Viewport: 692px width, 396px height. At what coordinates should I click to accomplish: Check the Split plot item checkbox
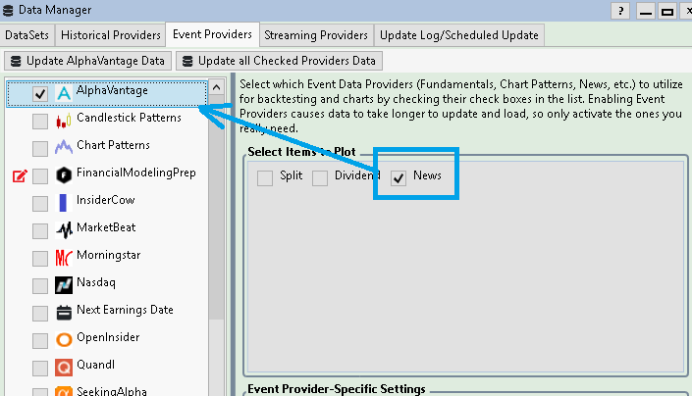(265, 178)
